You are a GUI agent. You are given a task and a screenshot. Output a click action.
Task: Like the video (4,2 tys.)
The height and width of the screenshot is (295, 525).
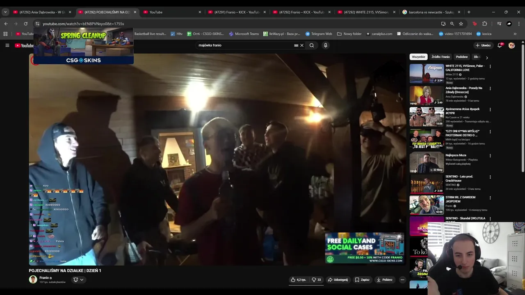click(x=299, y=280)
